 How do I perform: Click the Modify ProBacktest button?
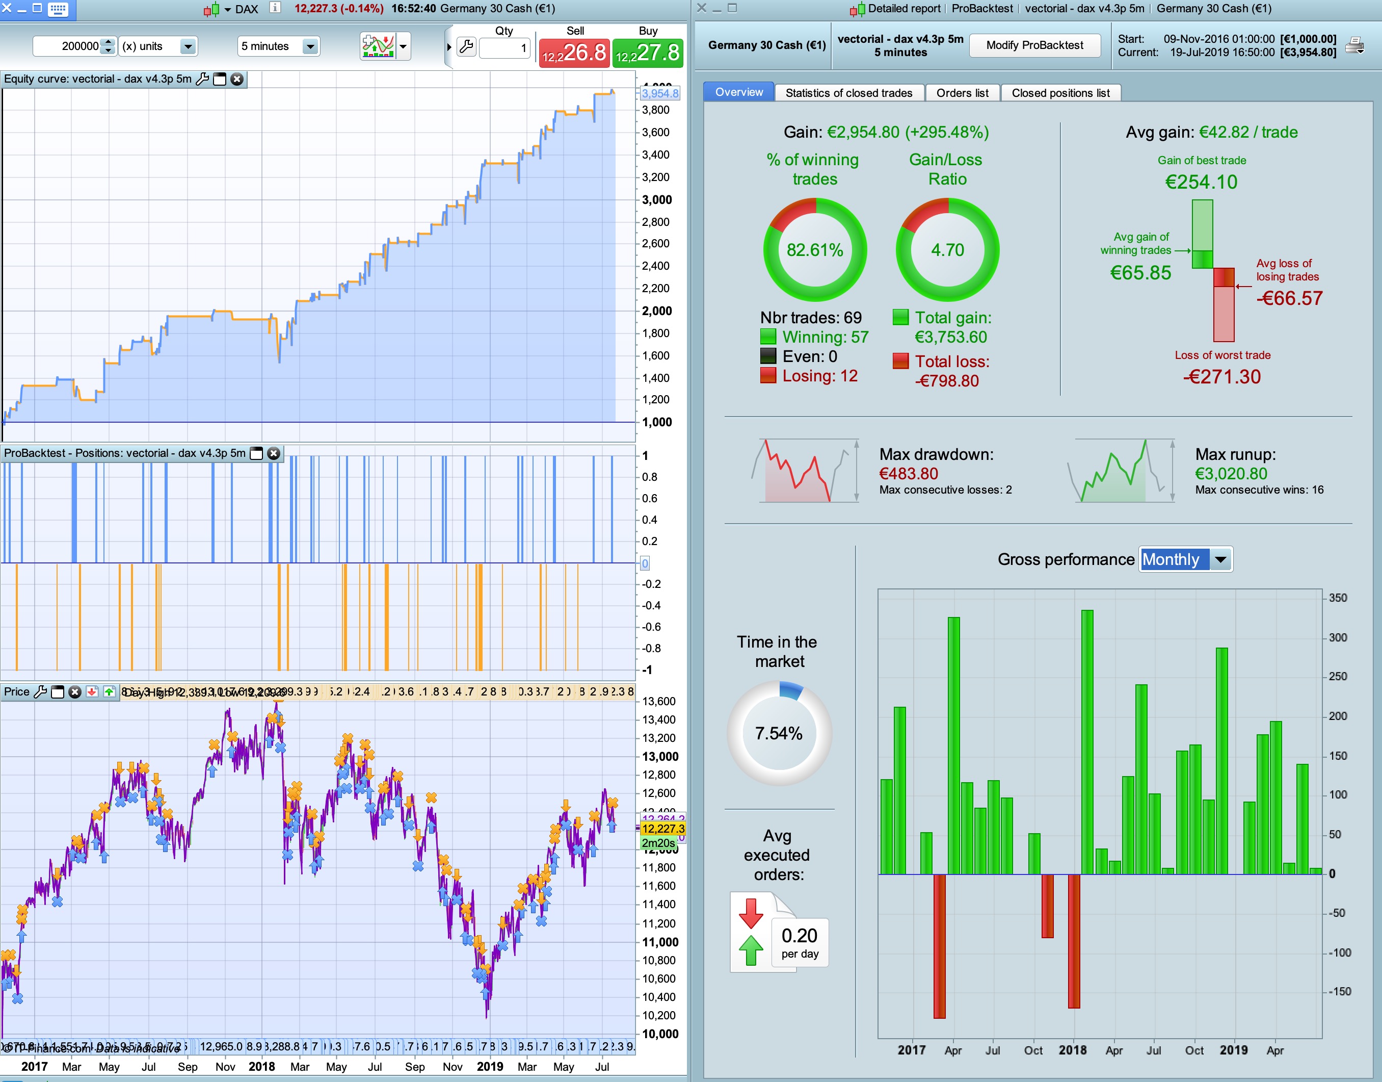click(x=1034, y=45)
